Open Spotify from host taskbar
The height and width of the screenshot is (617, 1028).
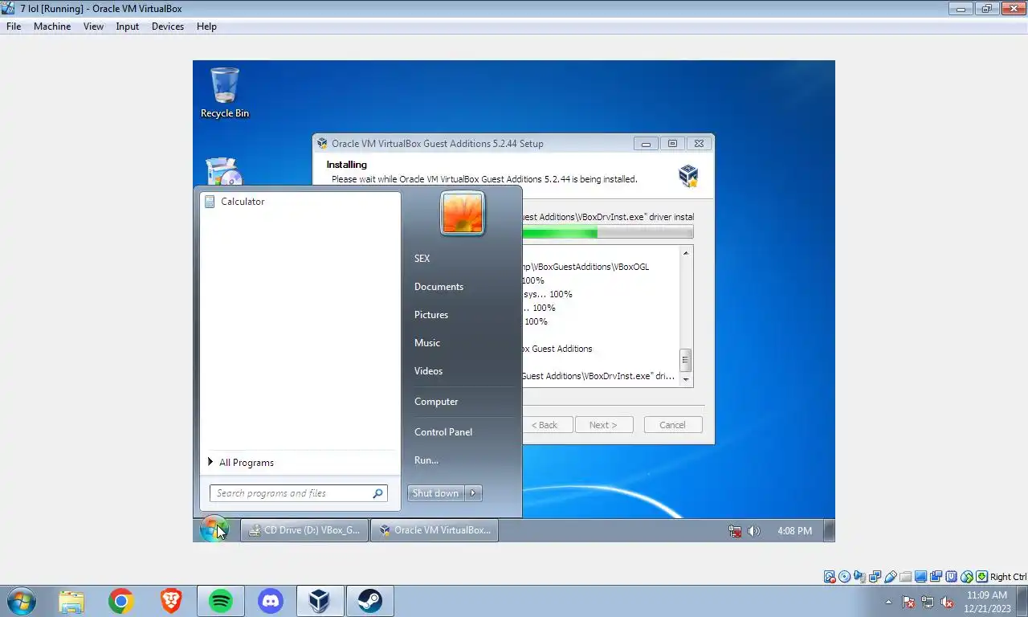[x=220, y=601]
